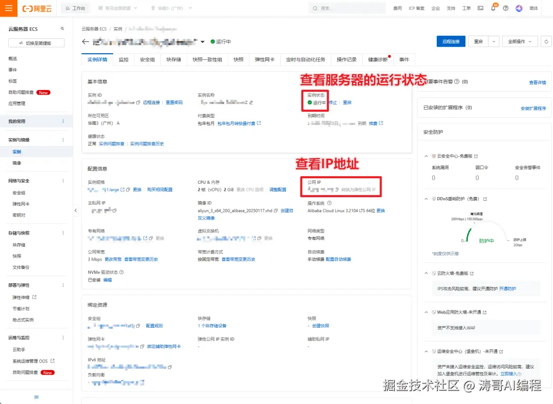Open 云助手 in the sidebar
Screen dimensions: 553x404
[x=19, y=350]
